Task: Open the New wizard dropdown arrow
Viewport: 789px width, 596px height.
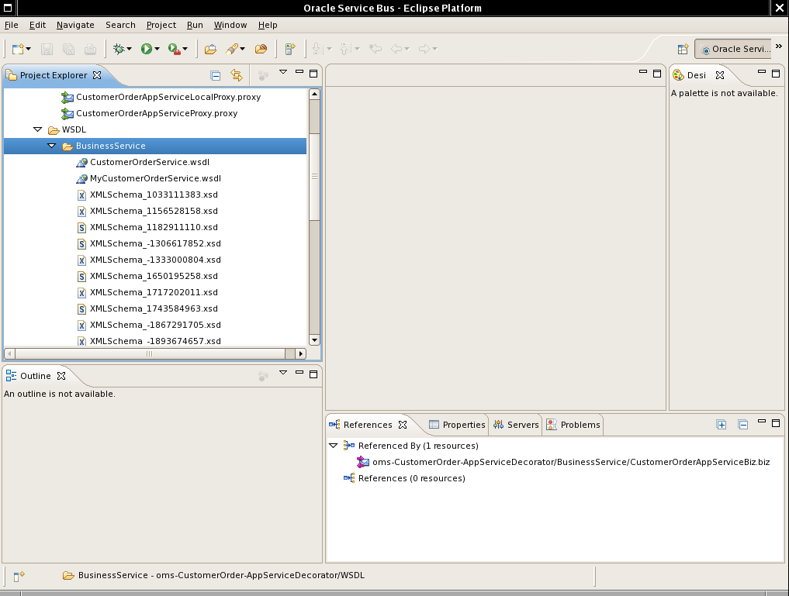Action: pos(28,49)
